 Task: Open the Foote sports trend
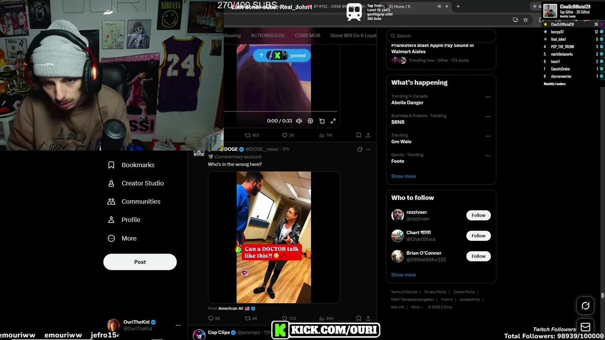point(398,161)
